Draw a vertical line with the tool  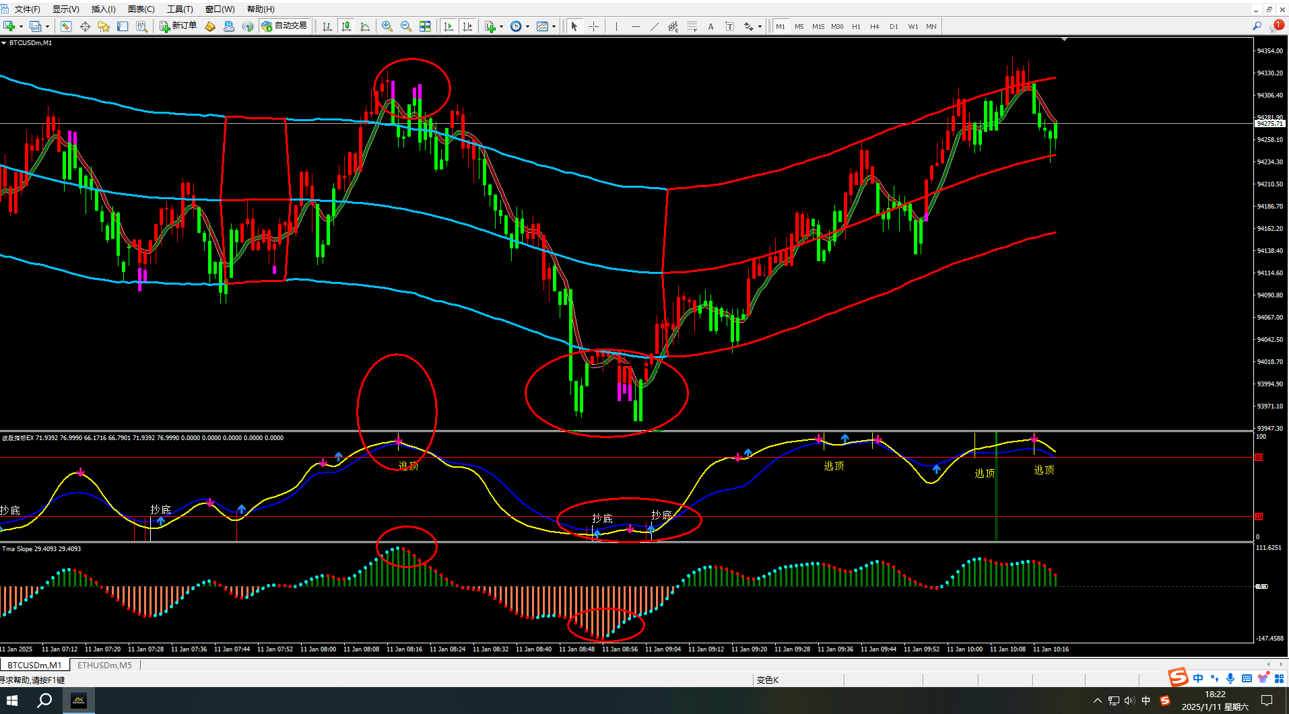click(616, 26)
